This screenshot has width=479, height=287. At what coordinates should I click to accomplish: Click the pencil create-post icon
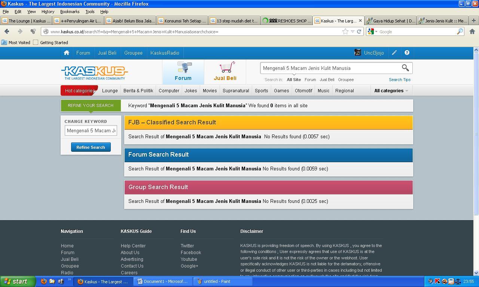pyautogui.click(x=394, y=53)
